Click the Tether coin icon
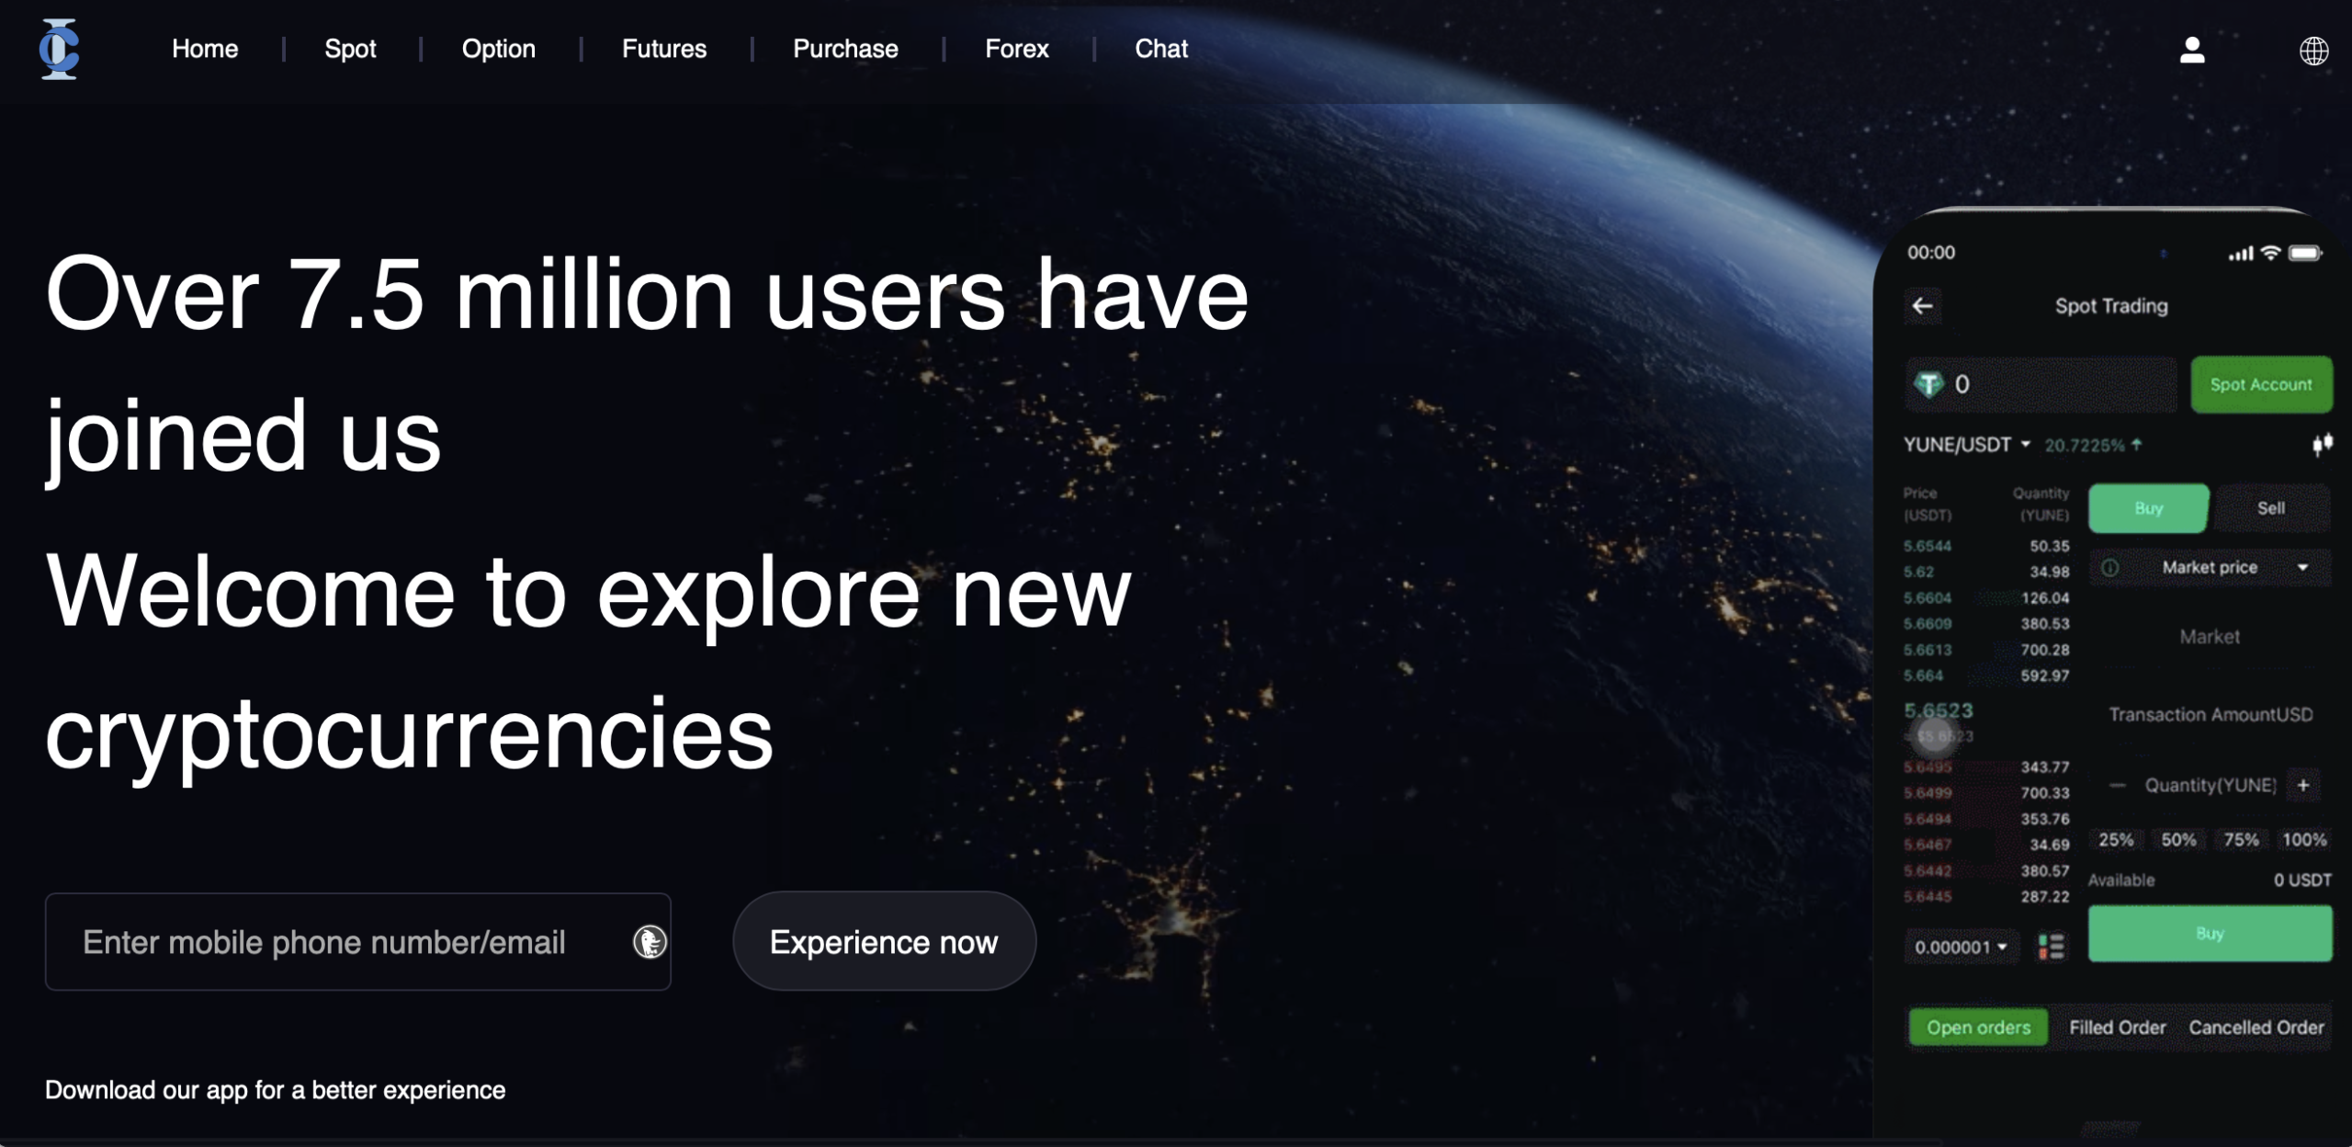Screen dimensions: 2352x1147 tap(1928, 384)
